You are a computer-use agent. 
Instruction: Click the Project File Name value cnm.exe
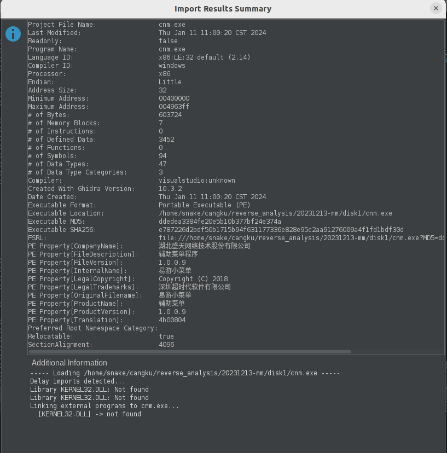point(172,25)
